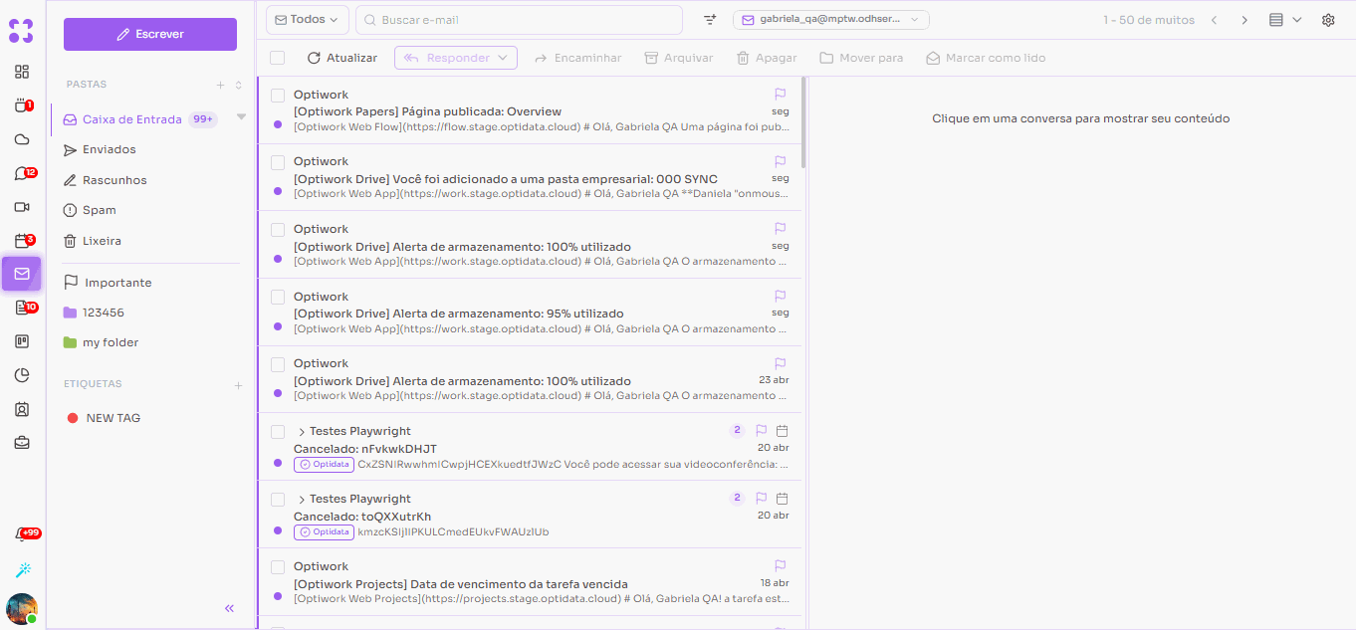Open the contacts icon in left rail
Viewport: 1356px width, 630px height.
pyautogui.click(x=22, y=409)
